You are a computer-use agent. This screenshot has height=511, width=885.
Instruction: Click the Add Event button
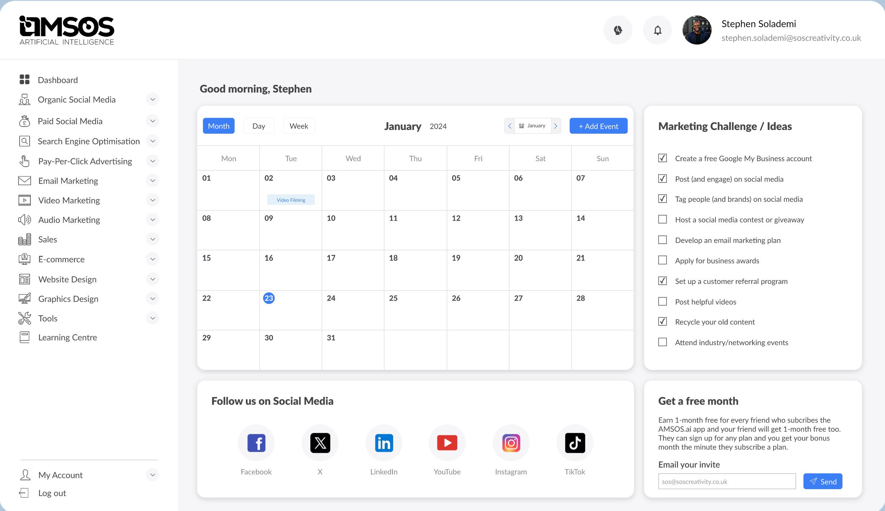pyautogui.click(x=598, y=126)
